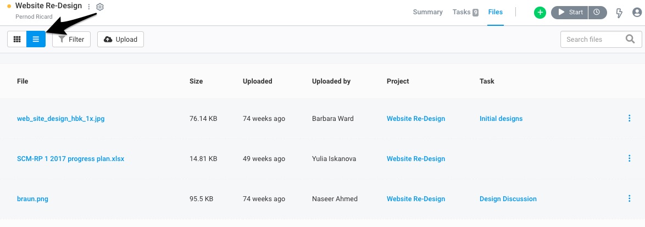645x227 pixels.
Task: Open more options for braun.png row
Action: click(630, 198)
